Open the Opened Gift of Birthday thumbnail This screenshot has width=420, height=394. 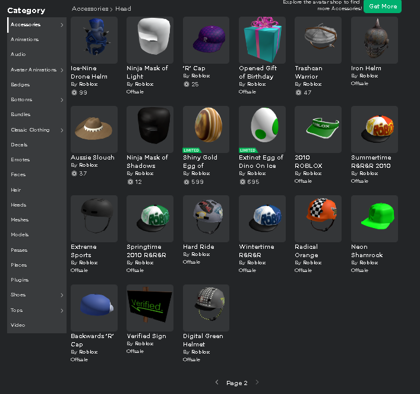point(262,40)
